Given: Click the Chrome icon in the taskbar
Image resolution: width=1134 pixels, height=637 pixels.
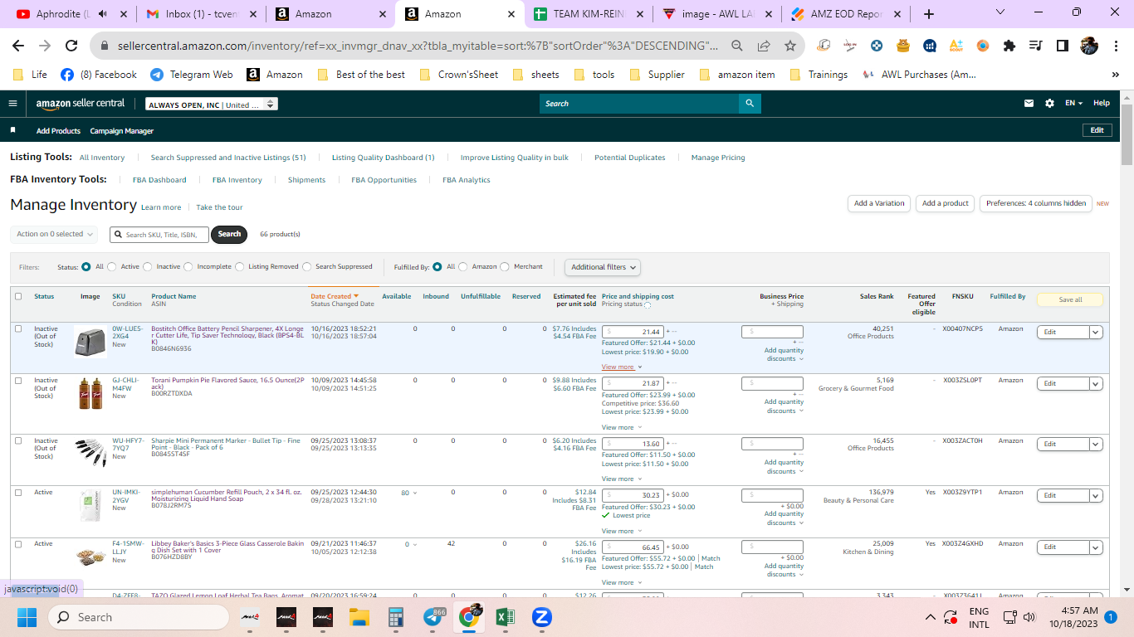Looking at the screenshot, I should click(469, 617).
